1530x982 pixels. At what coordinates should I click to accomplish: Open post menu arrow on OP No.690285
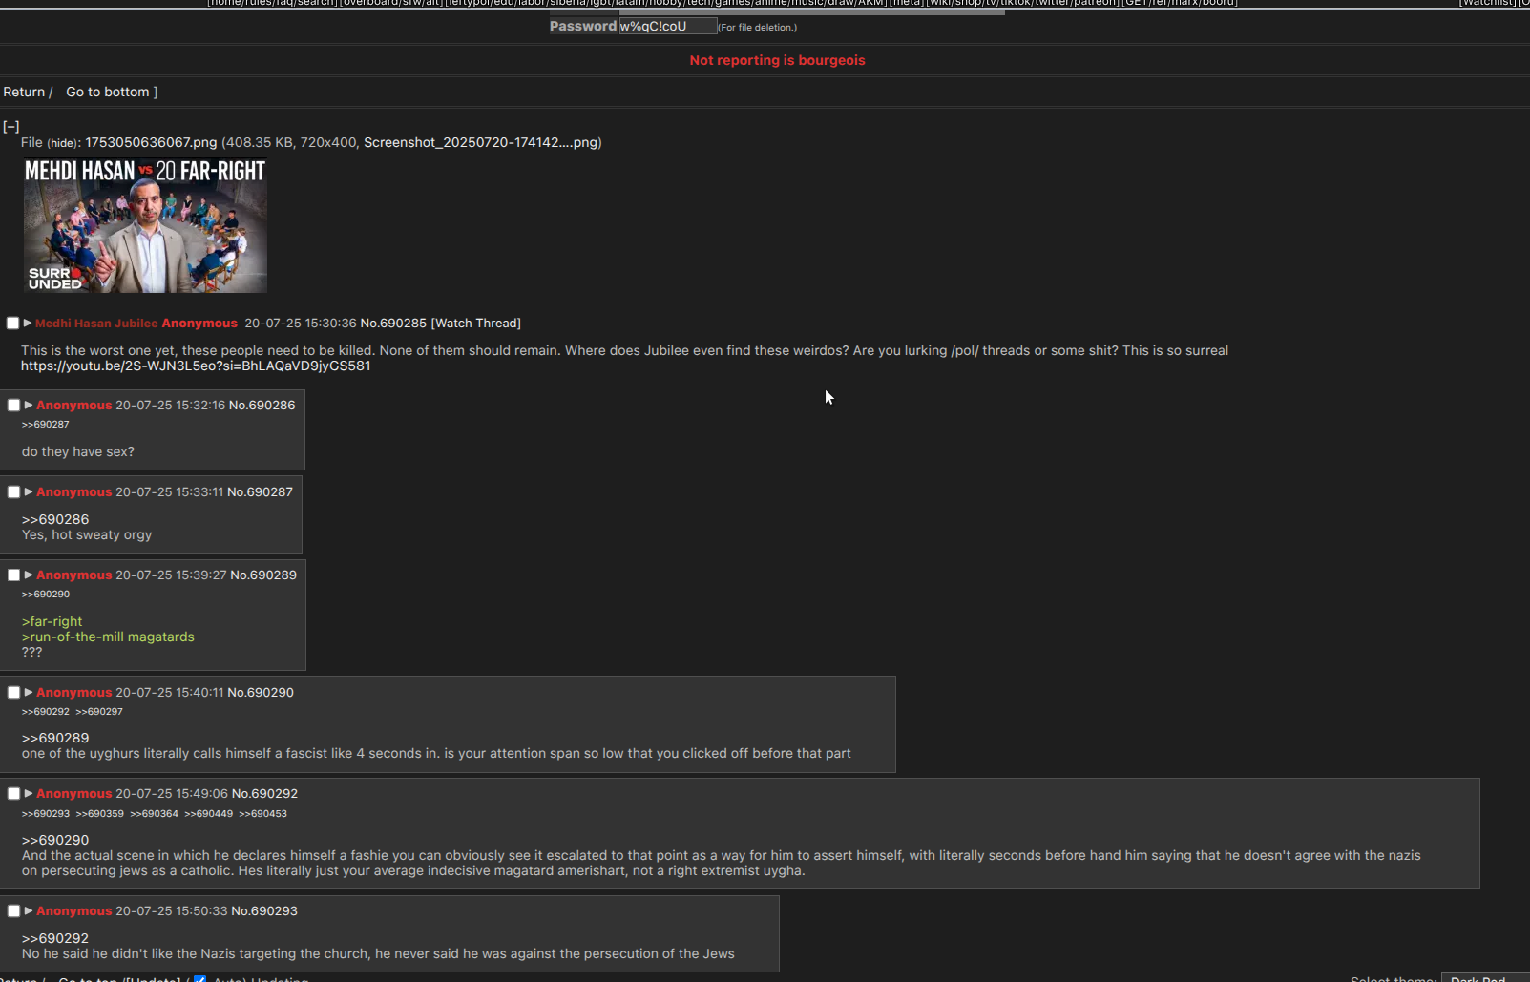point(28,323)
